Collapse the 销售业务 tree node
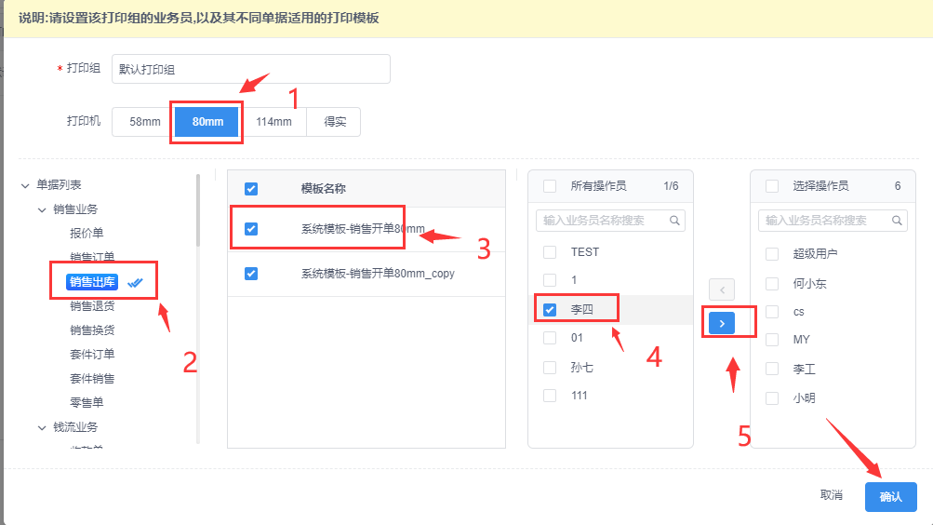Screen dimensions: 933x525 pyautogui.click(x=42, y=209)
